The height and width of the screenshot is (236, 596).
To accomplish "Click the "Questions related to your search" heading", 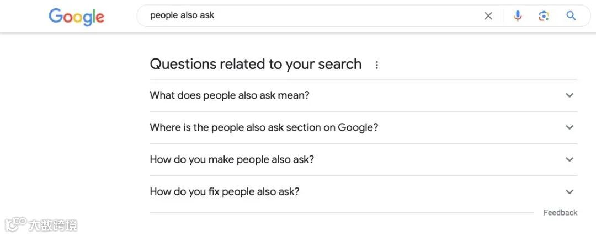I will pos(256,64).
